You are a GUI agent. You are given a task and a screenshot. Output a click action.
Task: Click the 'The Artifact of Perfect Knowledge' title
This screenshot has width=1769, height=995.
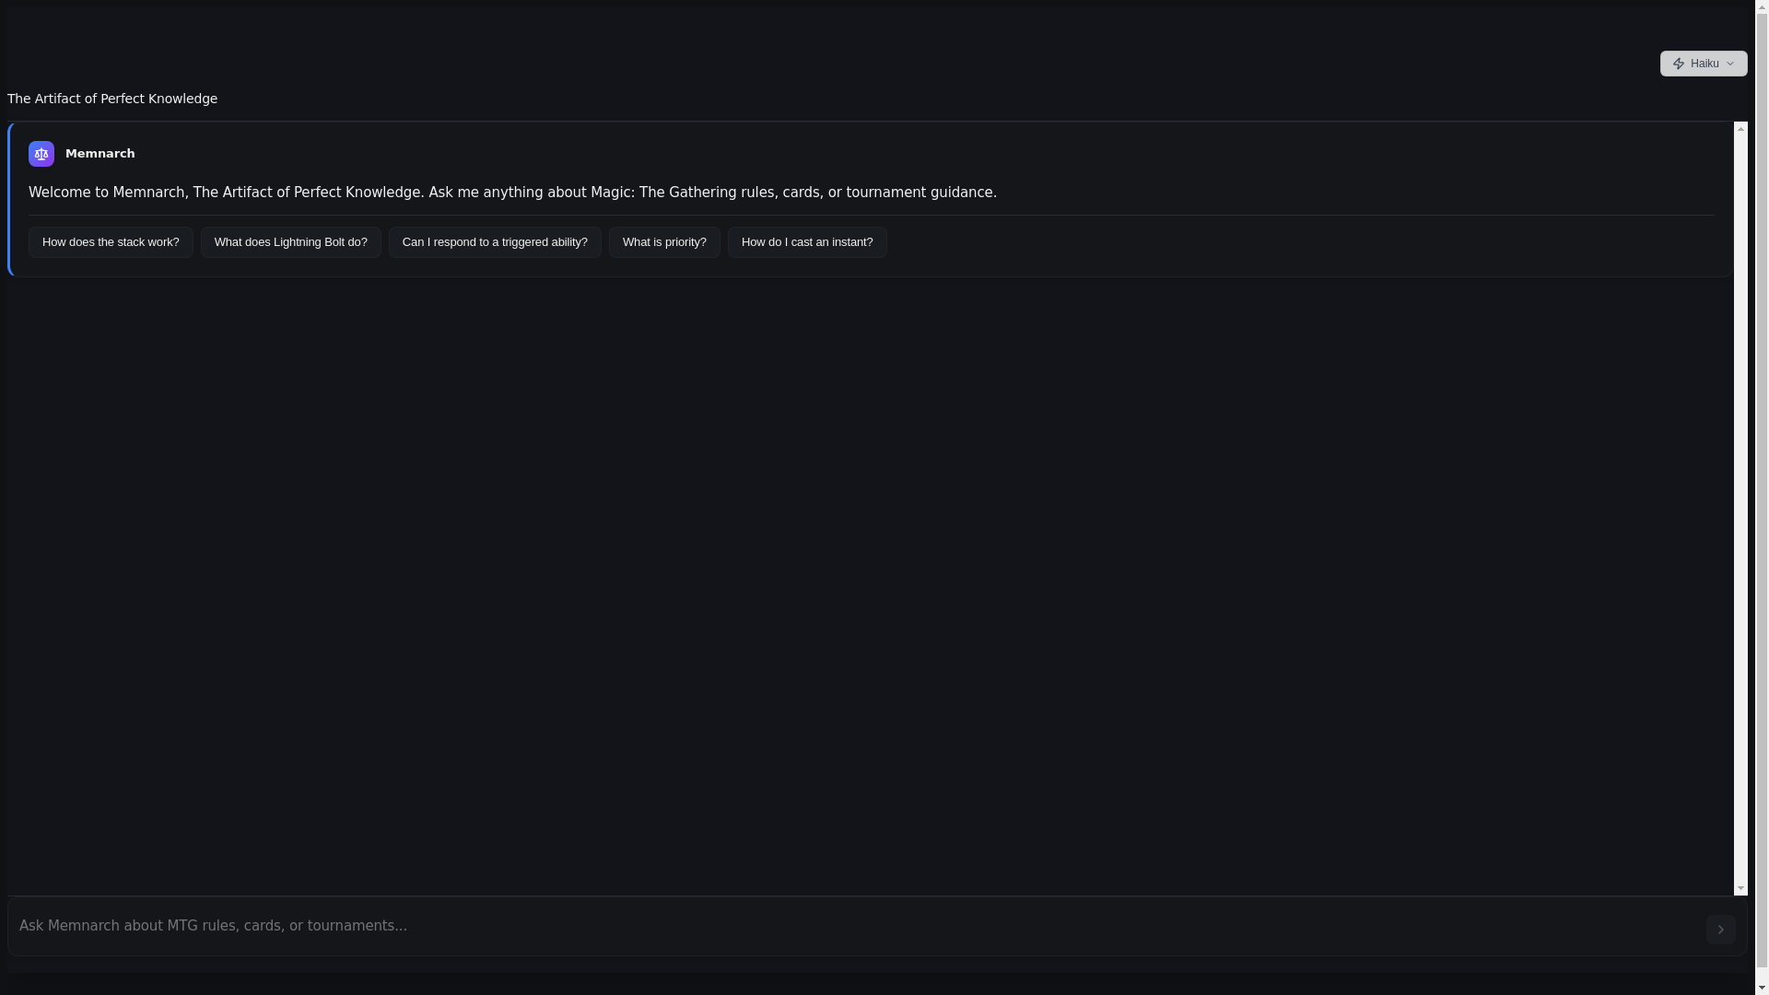pyautogui.click(x=112, y=99)
